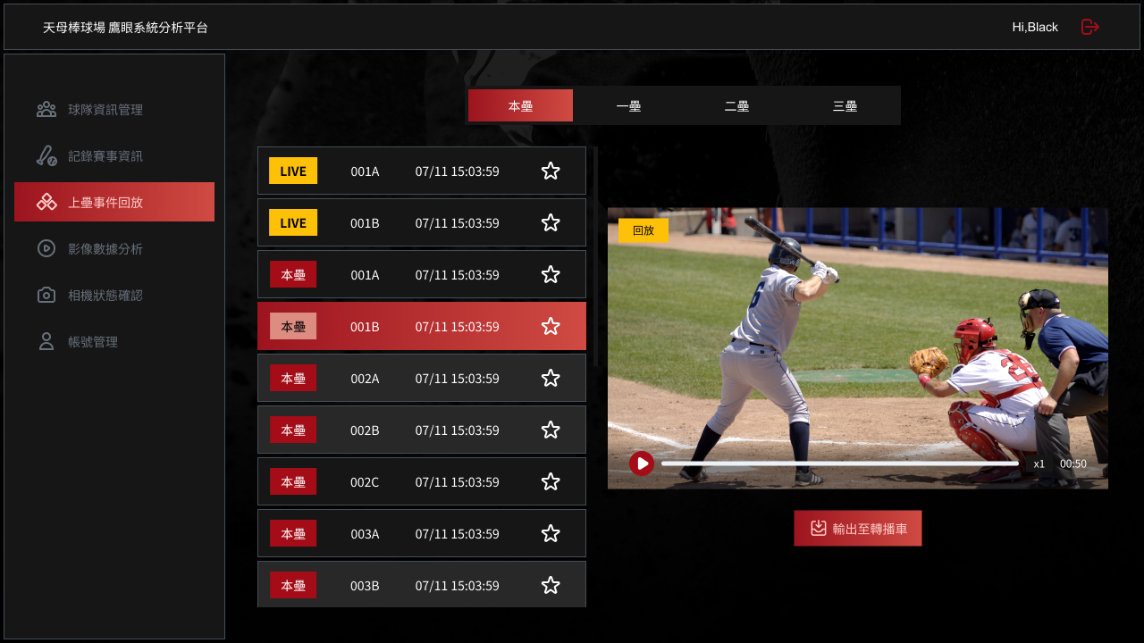
Task: Toggle star on the LIVE 001B row
Action: tap(551, 223)
